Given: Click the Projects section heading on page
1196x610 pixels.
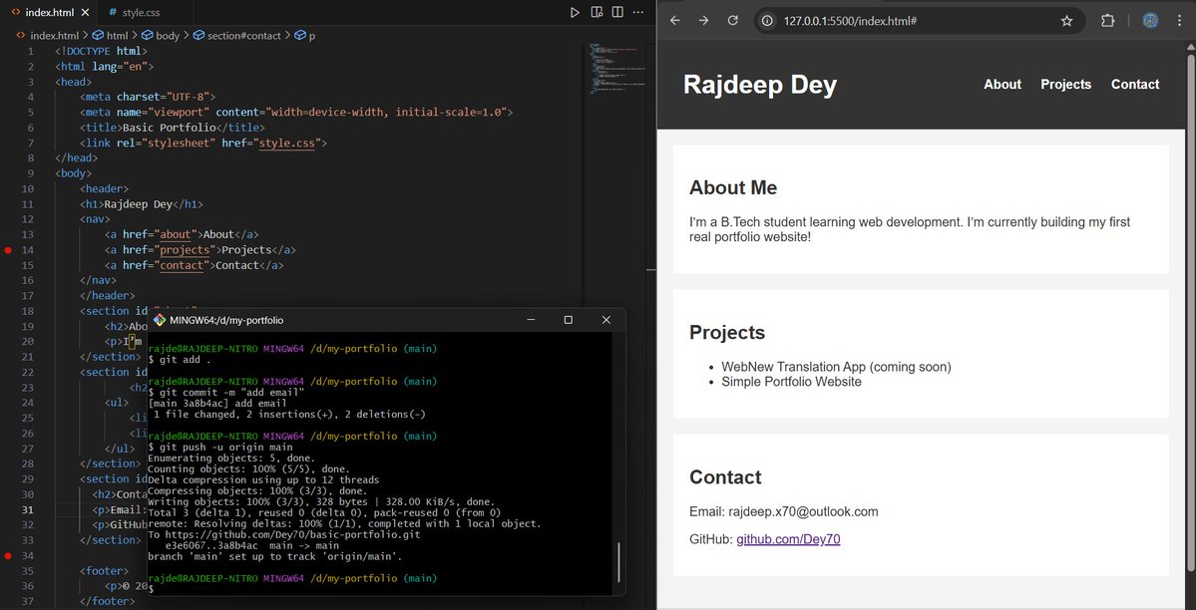Looking at the screenshot, I should click(x=727, y=333).
